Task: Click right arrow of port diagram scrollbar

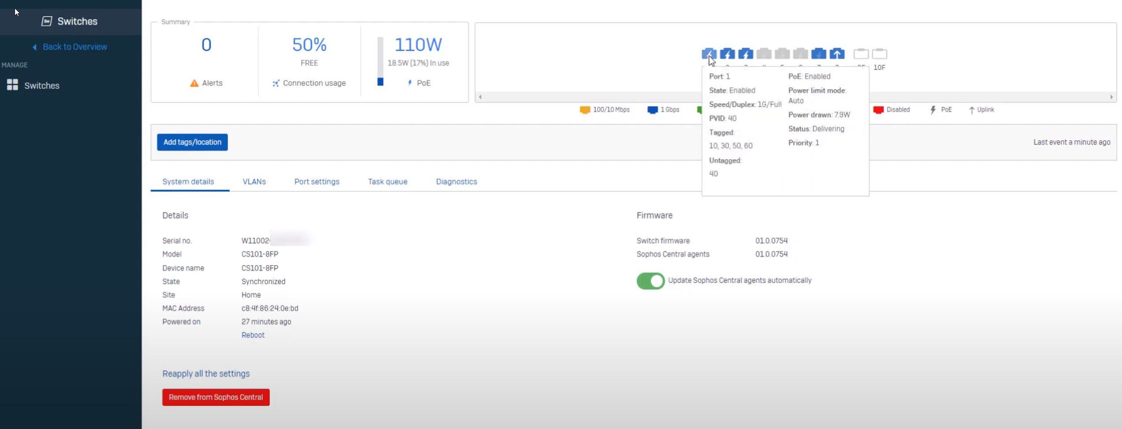Action: (x=1111, y=97)
